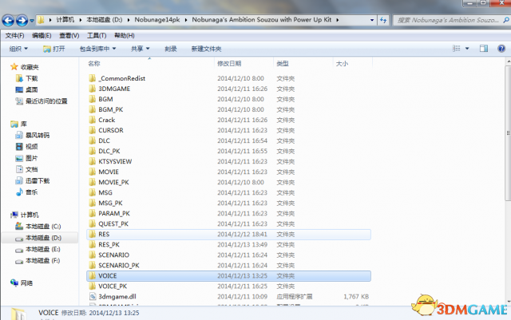This screenshot has width=511, height=320.
Task: Select the BGM folder icon
Action: pyautogui.click(x=93, y=99)
